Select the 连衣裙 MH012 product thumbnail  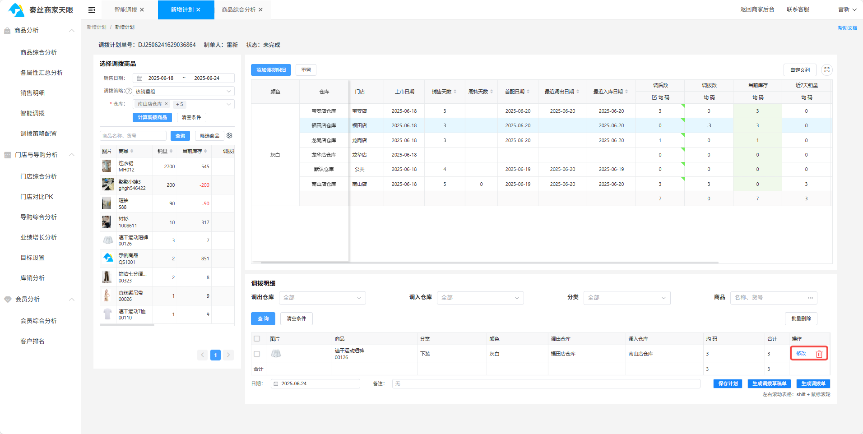(107, 166)
